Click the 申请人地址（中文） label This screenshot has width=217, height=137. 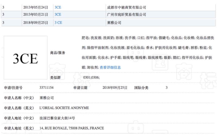point(19,118)
